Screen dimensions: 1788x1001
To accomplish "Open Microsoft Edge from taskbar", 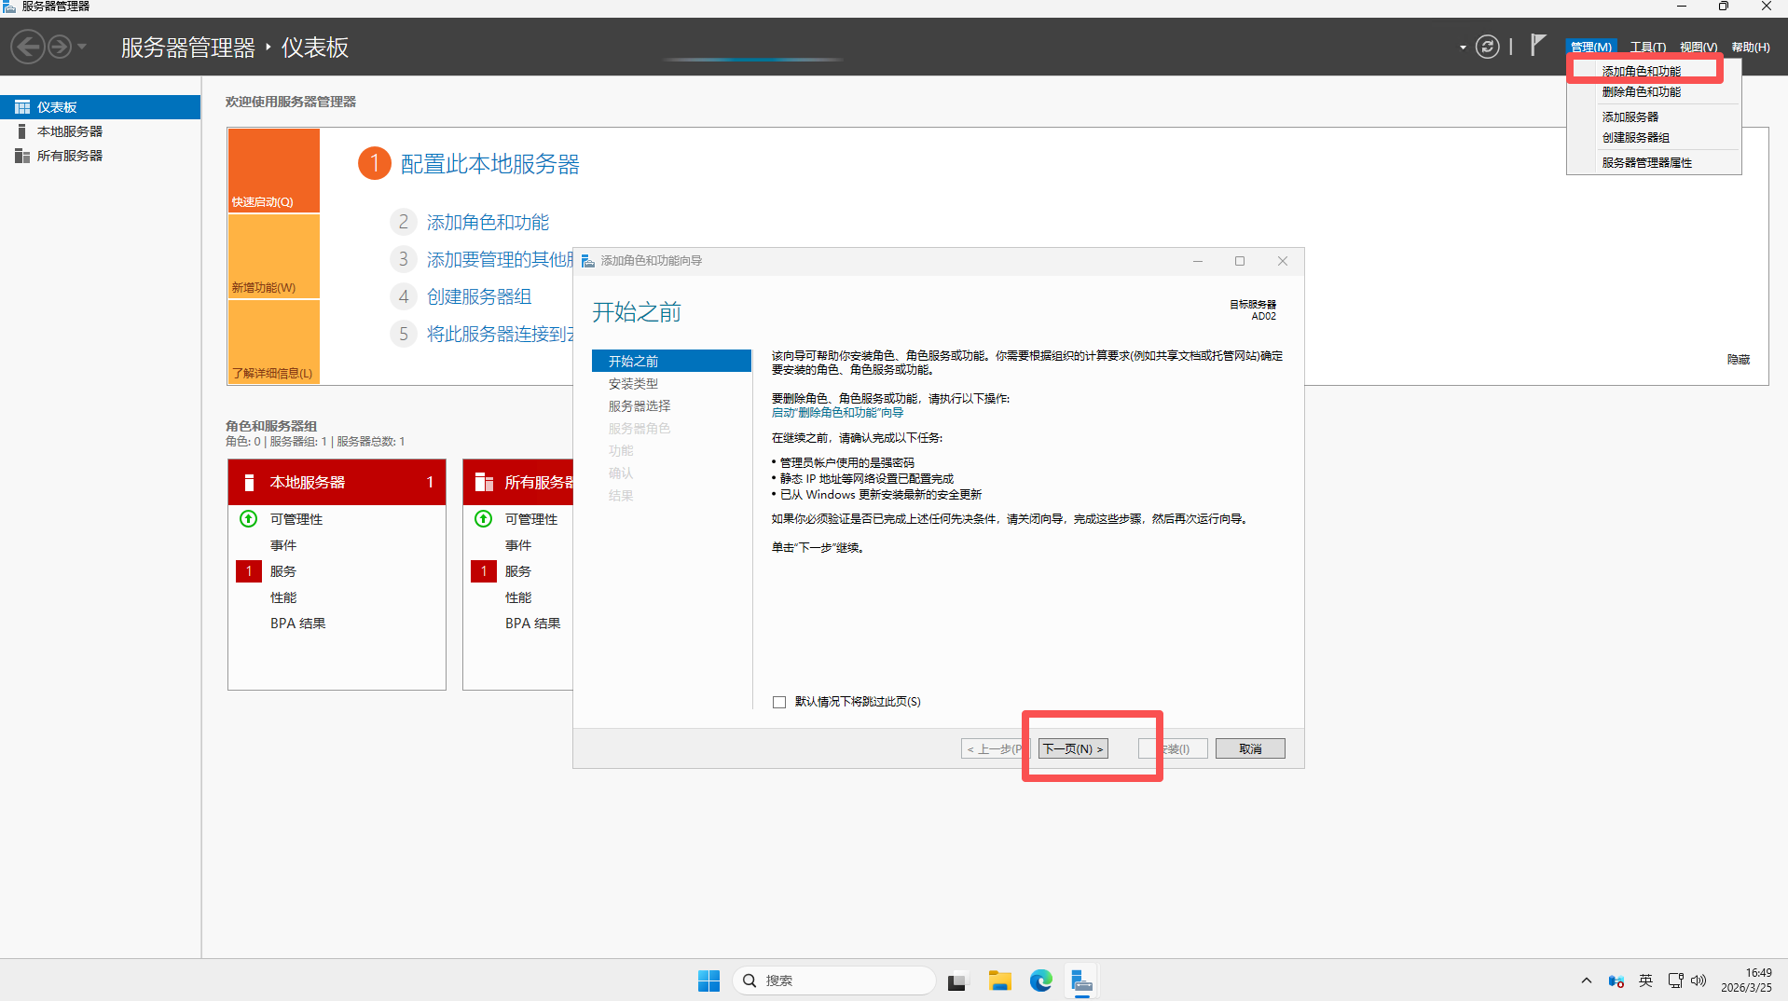I will click(x=1040, y=980).
